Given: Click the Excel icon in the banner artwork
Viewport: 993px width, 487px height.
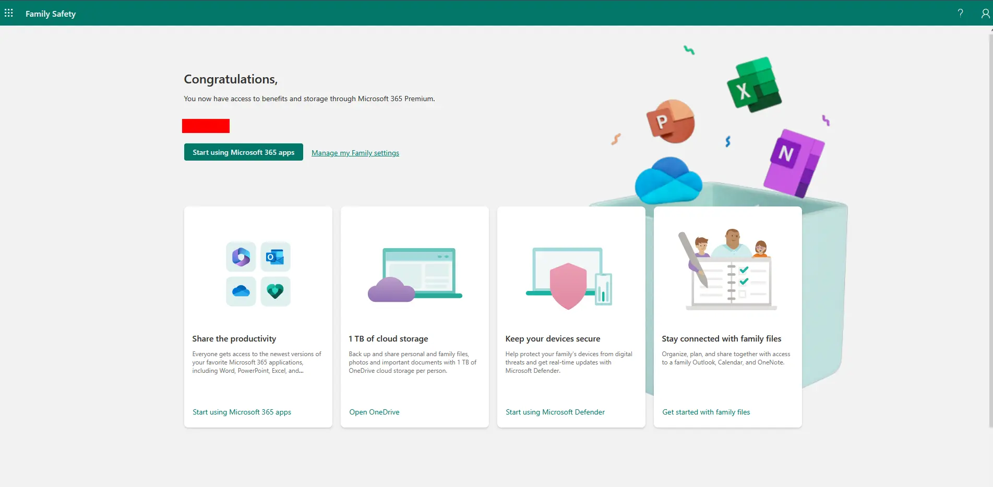Looking at the screenshot, I should click(x=754, y=84).
